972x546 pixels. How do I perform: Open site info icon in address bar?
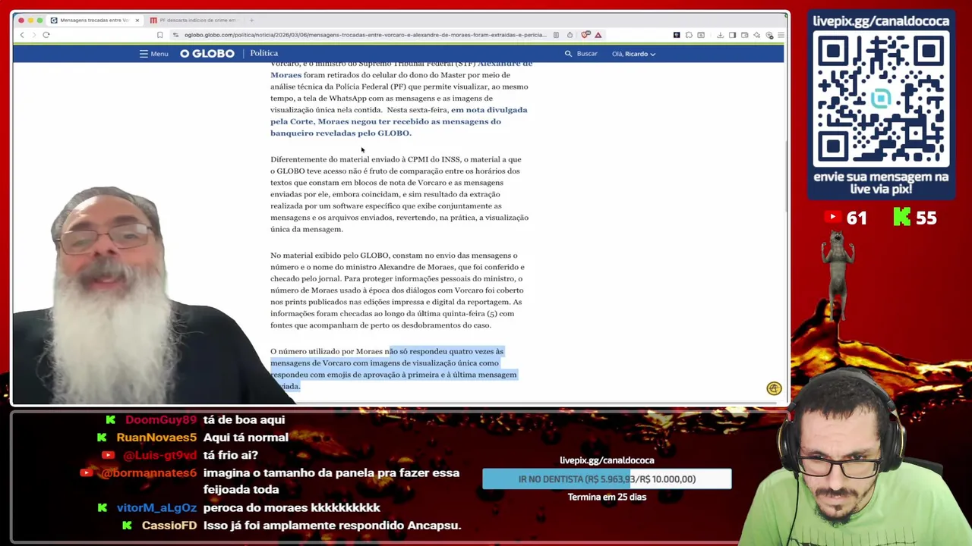tap(176, 35)
